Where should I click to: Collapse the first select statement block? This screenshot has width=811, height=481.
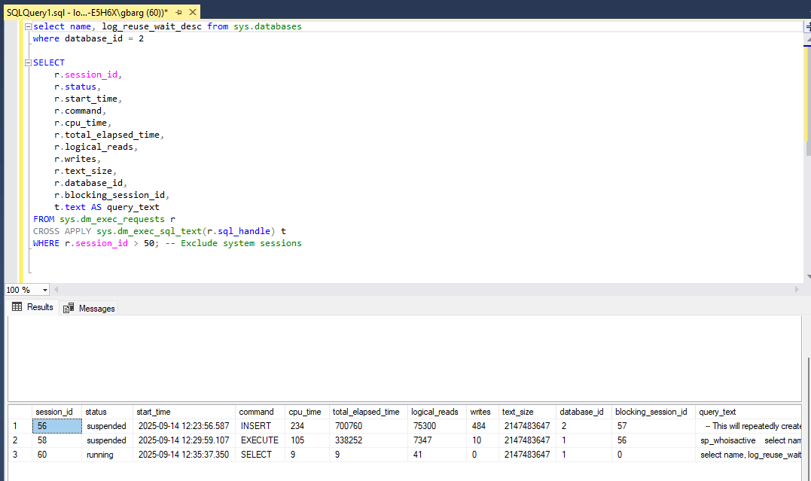point(29,26)
